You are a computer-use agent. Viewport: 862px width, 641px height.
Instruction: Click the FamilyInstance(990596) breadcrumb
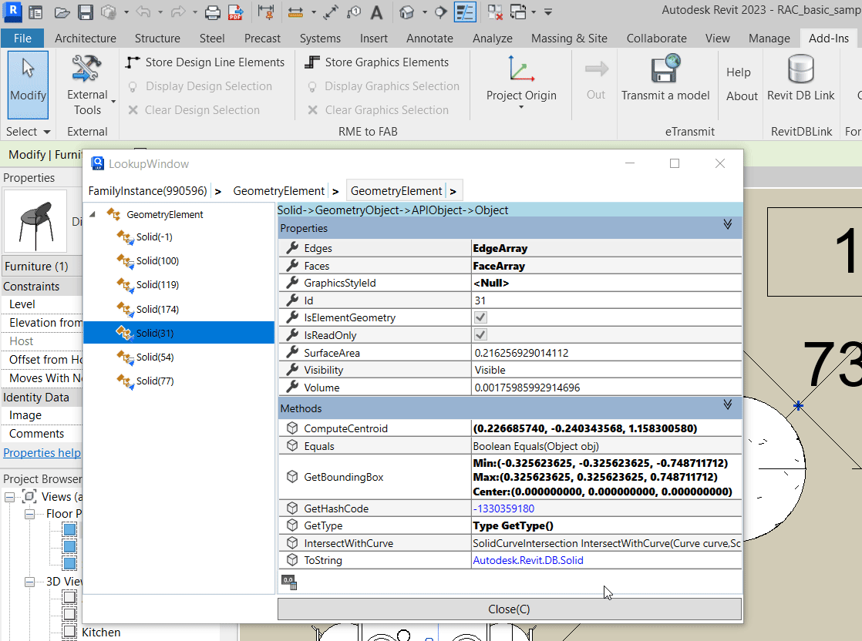pos(147,190)
